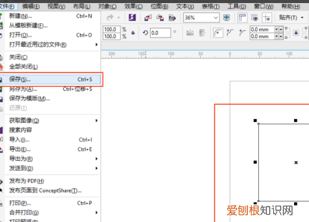Open the 位图(B) menu
Image resolution: width=309 pixels, height=222 pixels.
[159, 7]
